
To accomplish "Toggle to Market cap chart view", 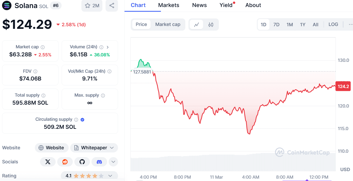I will pyautogui.click(x=168, y=24).
